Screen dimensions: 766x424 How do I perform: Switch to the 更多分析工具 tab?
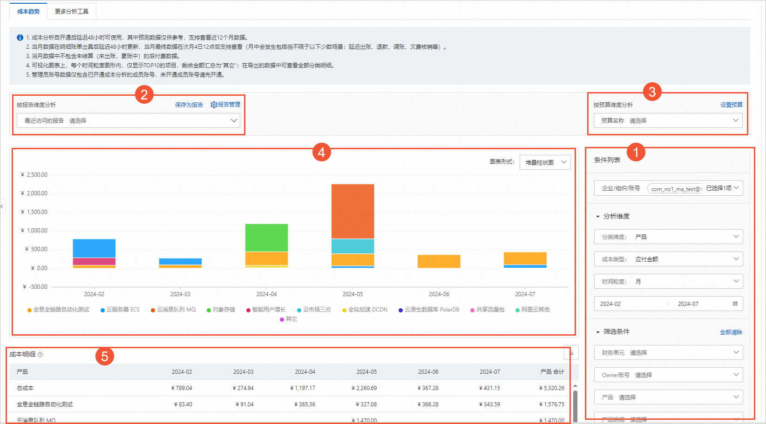coord(72,11)
